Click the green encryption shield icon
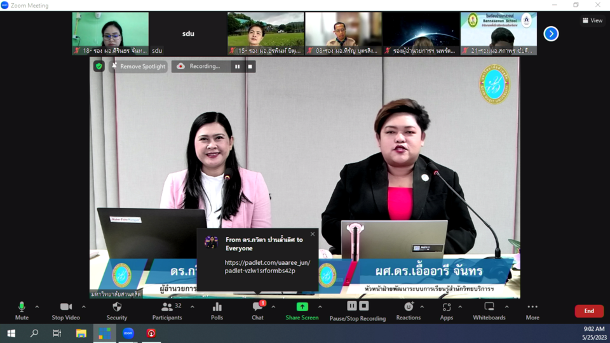The height and width of the screenshot is (343, 610). (98, 66)
